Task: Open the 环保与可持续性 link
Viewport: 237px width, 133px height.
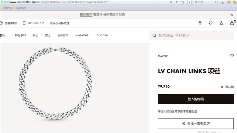Action: pyautogui.click(x=60, y=23)
